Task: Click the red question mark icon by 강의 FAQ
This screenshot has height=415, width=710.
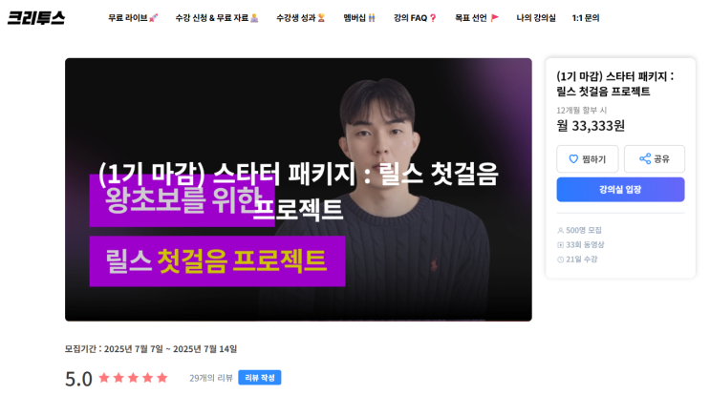Action: click(433, 17)
